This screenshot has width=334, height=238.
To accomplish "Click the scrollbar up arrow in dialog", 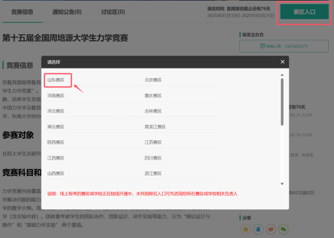I will click(x=282, y=75).
